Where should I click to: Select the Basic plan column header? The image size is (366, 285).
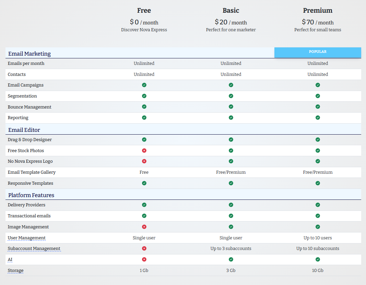coord(231,10)
